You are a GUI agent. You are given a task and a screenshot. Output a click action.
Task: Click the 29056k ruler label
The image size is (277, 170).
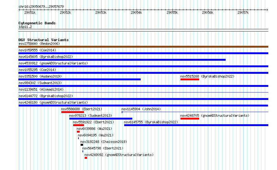[208, 12]
